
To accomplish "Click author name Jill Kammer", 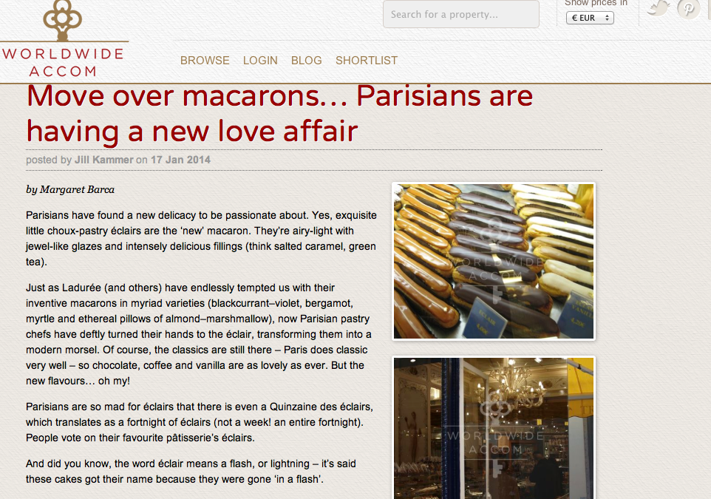I will (x=103, y=160).
